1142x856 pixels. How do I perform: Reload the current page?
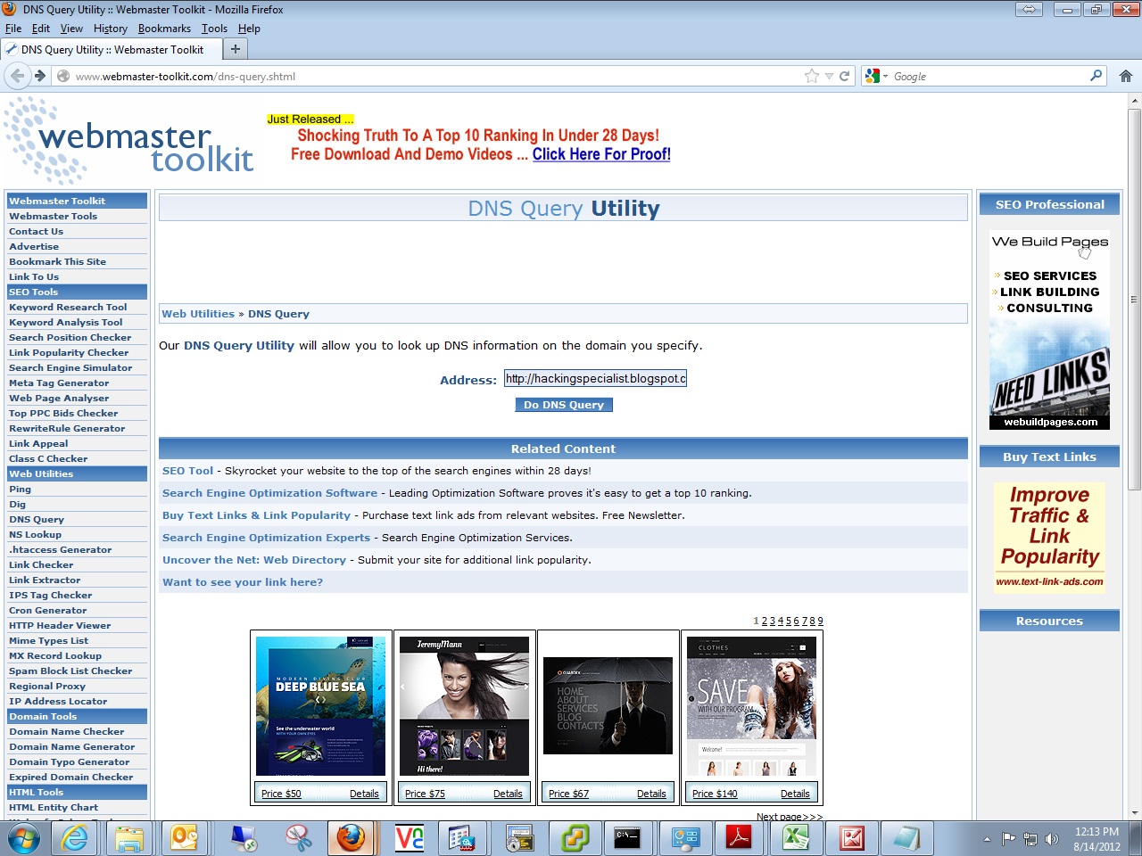coord(844,76)
